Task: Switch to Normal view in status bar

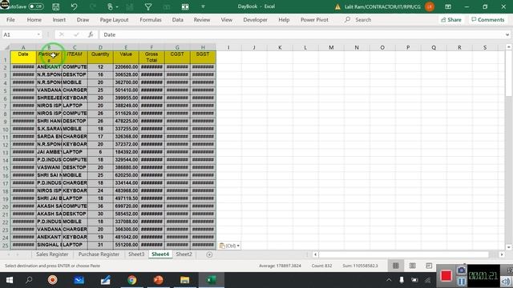Action: 395,266
